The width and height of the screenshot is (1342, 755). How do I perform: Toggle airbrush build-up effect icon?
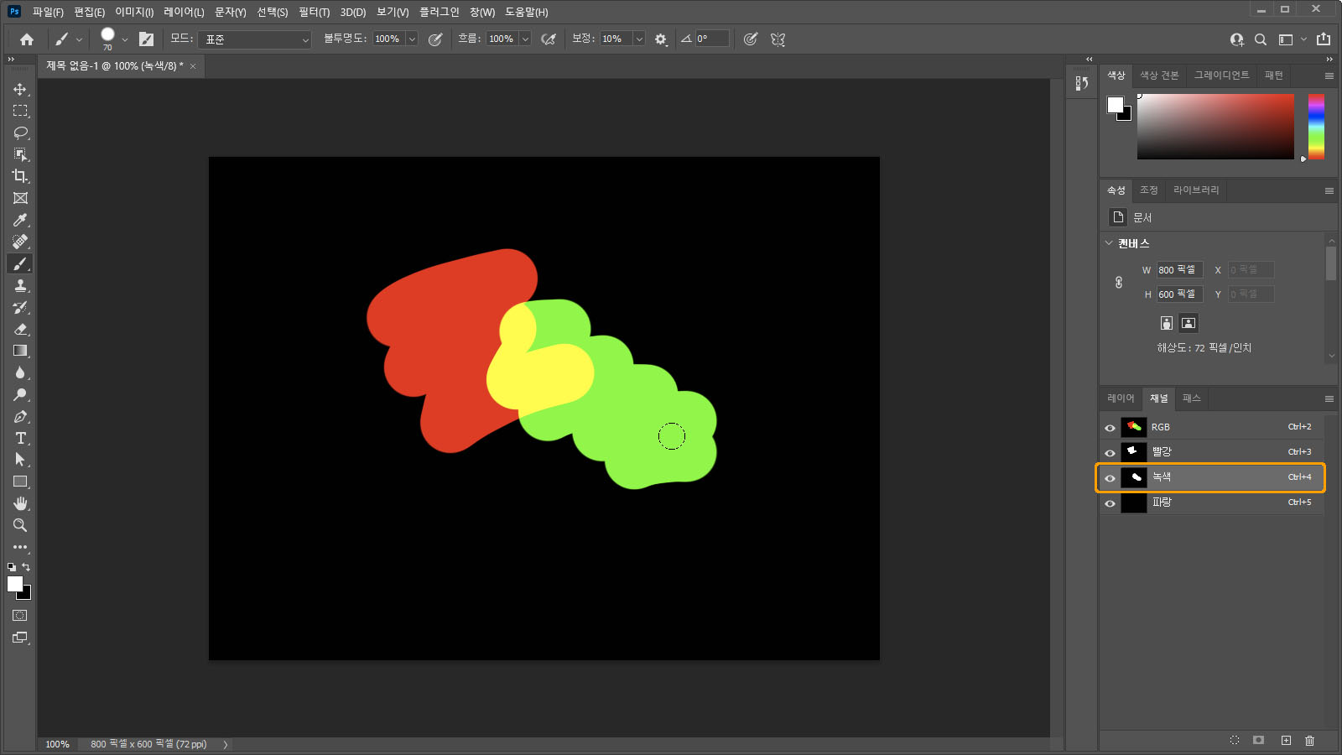coord(549,39)
